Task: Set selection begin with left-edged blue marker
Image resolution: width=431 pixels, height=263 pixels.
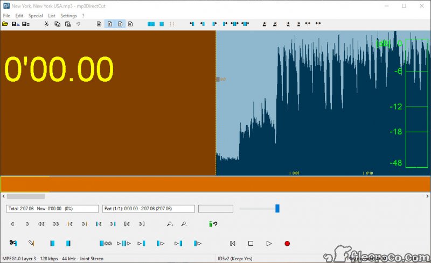Action: click(x=52, y=243)
